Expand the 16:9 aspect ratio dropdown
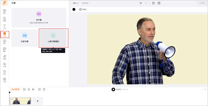This screenshot has height=106, width=208. [76, 3]
